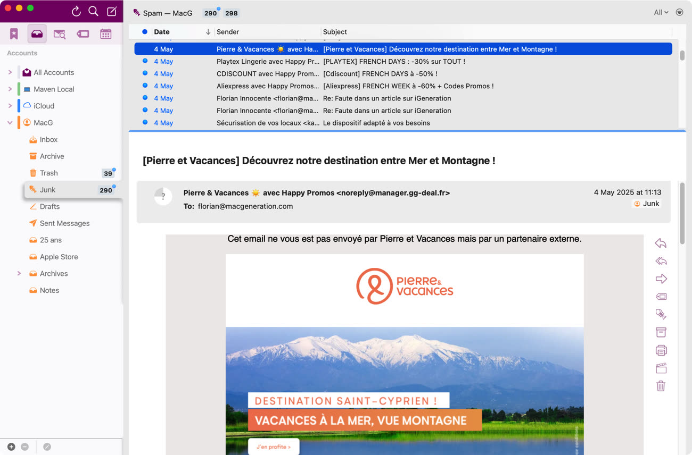Click the delete trash icon
Viewport: 692px width, 455px height.
click(x=661, y=386)
